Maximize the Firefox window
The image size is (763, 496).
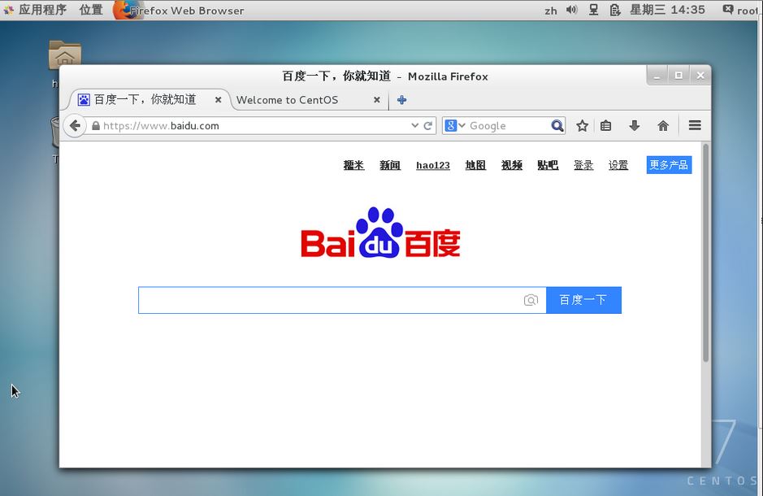pos(678,76)
